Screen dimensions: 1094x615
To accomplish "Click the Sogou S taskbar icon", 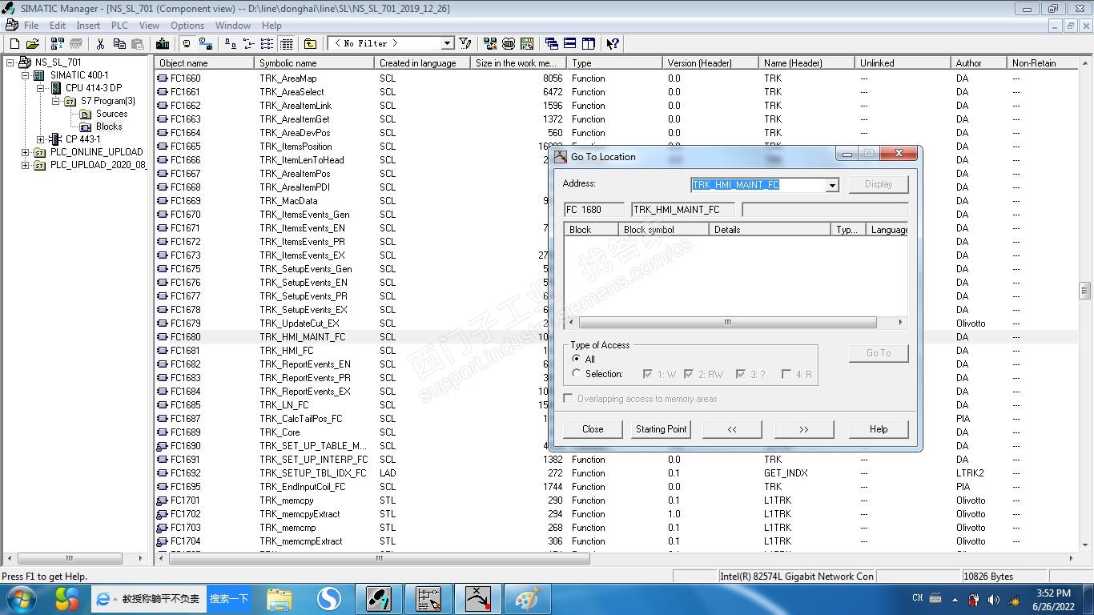I will click(328, 598).
